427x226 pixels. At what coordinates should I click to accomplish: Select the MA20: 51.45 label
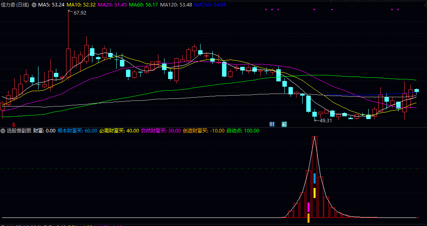tap(112, 5)
